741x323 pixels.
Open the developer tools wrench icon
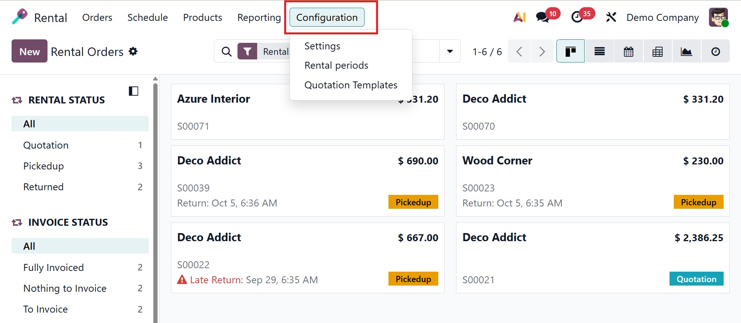point(611,17)
